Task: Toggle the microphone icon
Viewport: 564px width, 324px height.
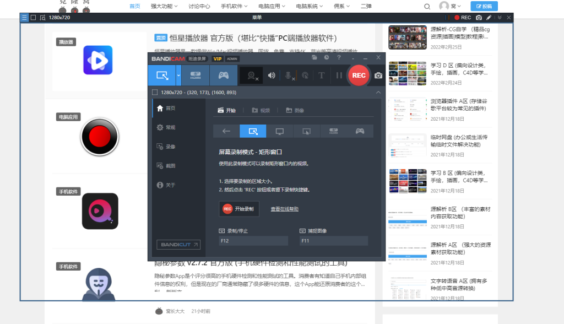Action: tap(289, 75)
